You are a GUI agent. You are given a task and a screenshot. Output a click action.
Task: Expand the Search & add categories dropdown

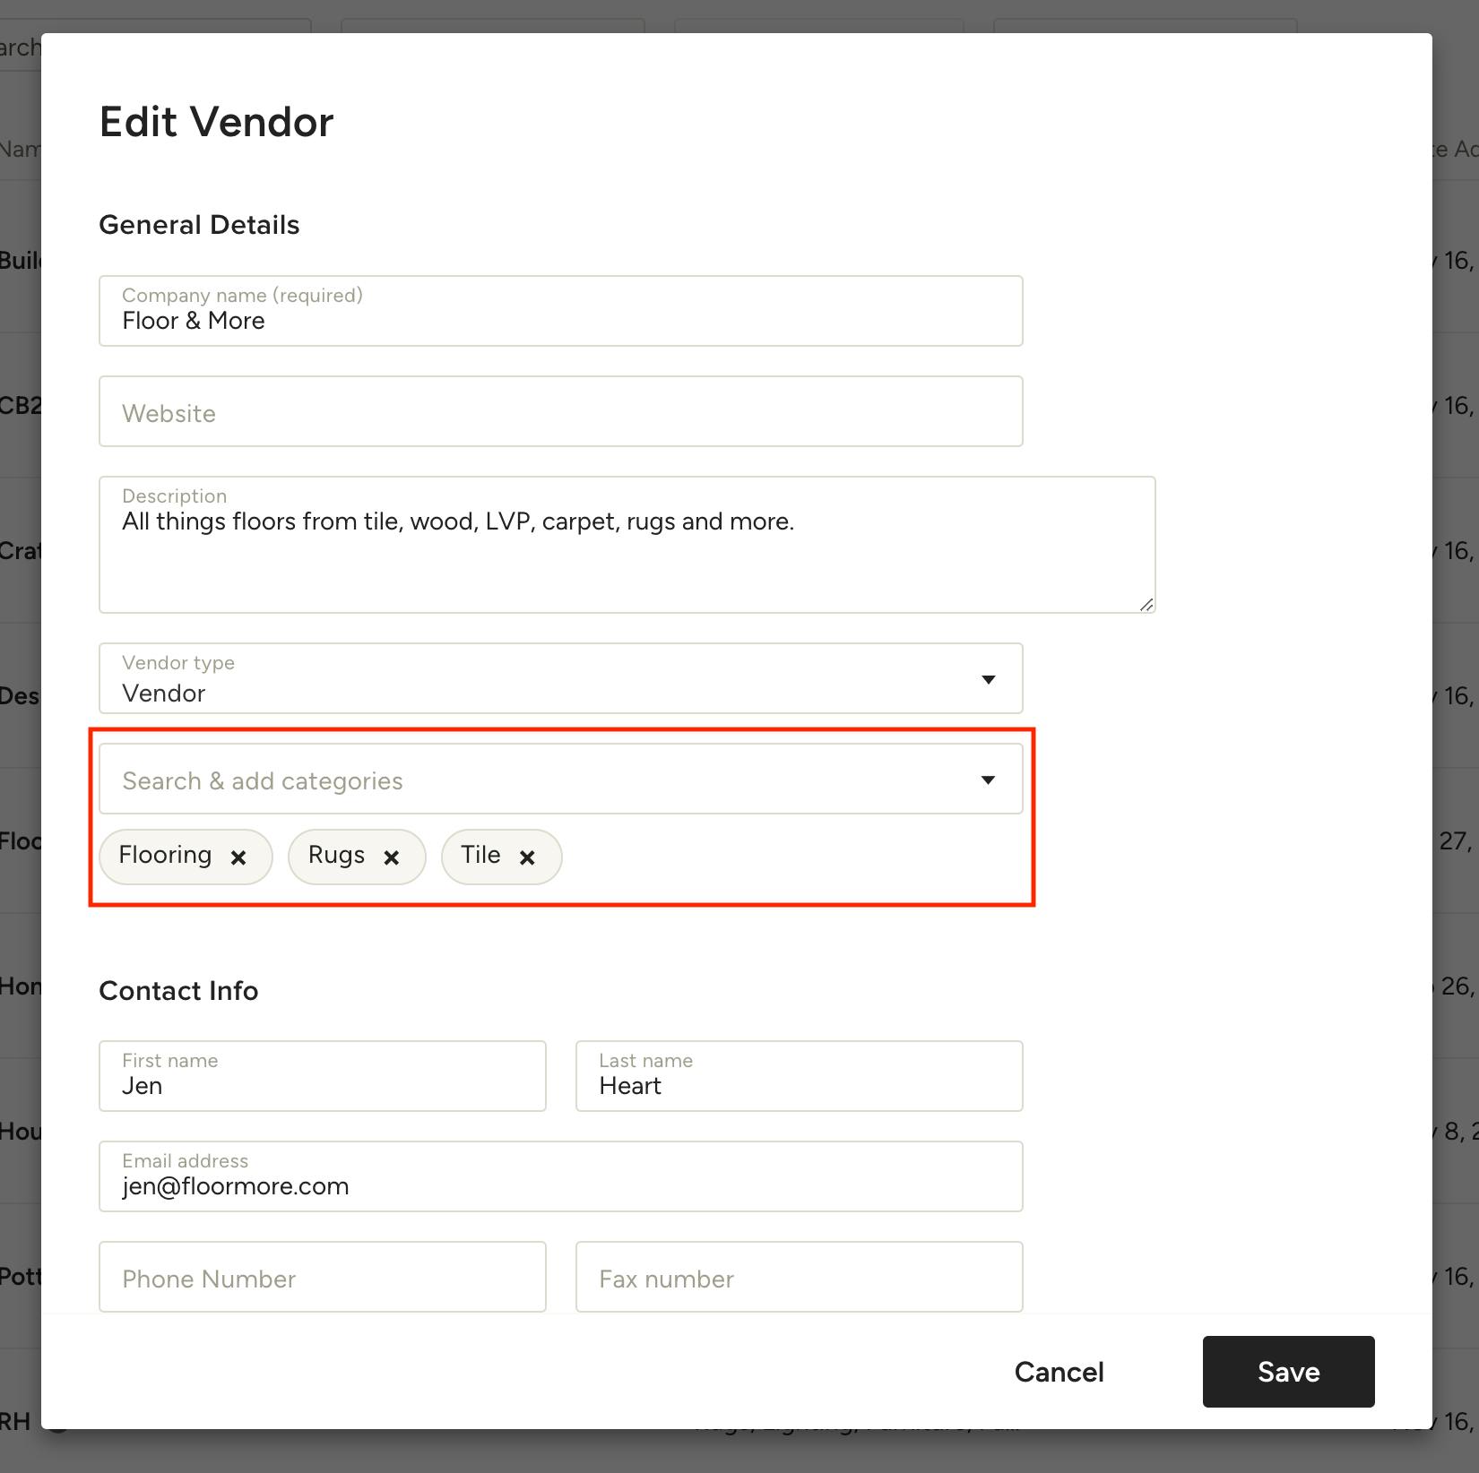pyautogui.click(x=989, y=780)
